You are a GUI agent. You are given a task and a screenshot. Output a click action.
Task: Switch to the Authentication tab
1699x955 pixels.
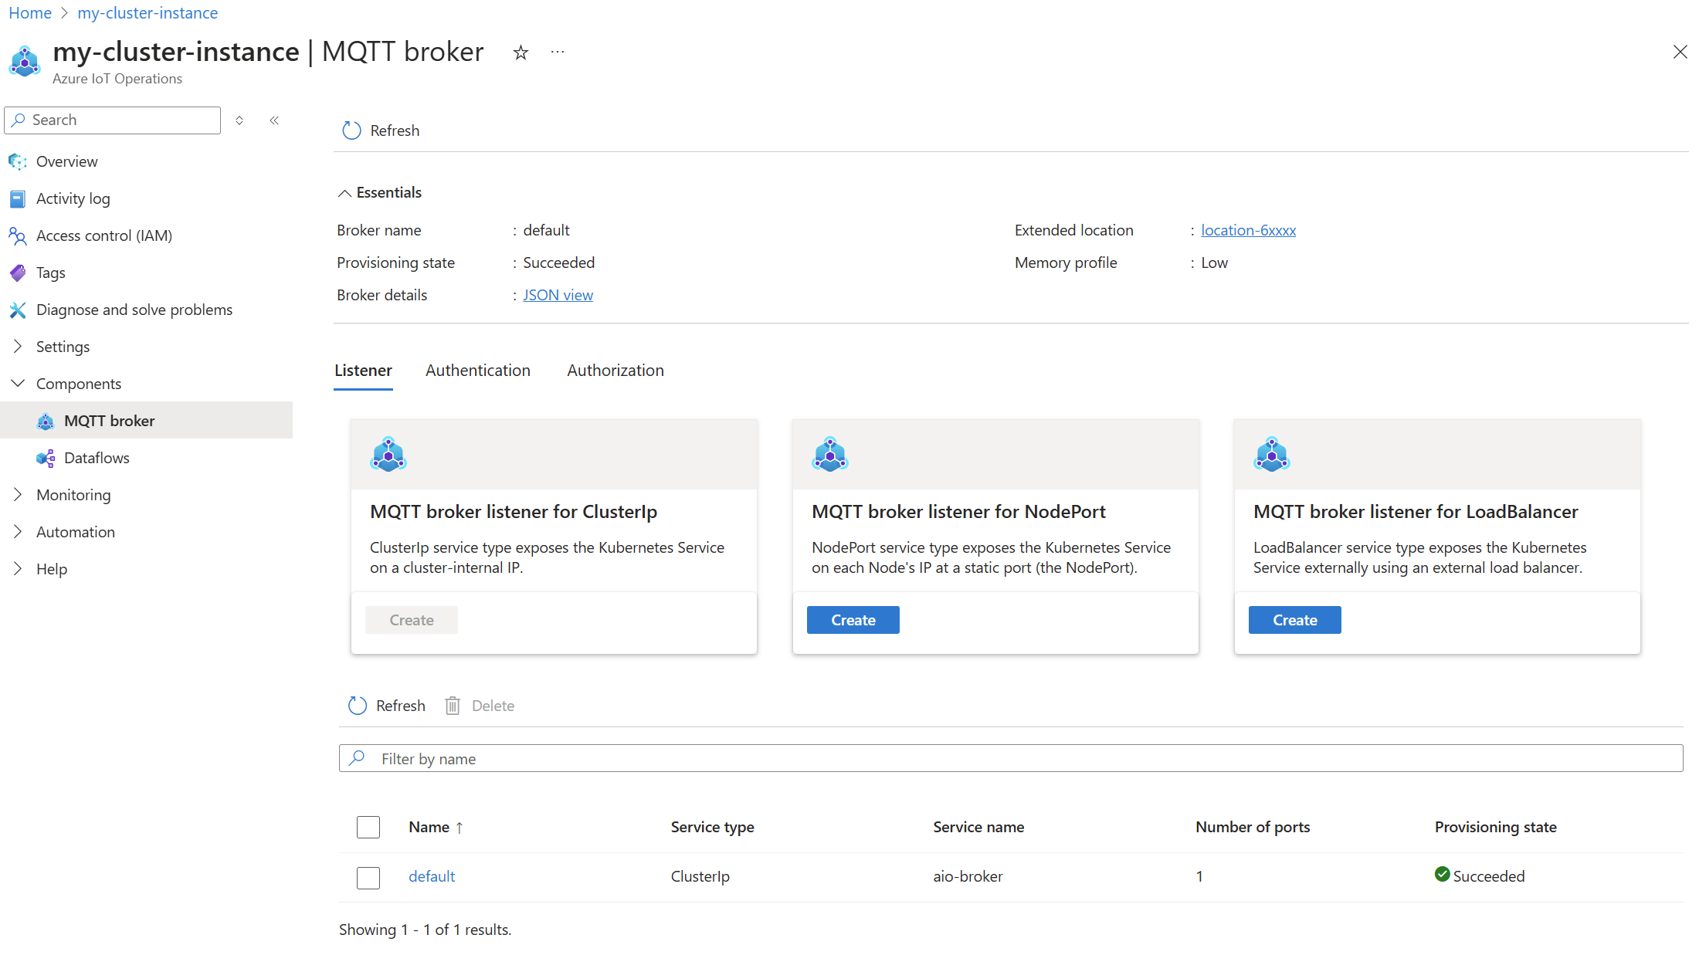pos(479,370)
